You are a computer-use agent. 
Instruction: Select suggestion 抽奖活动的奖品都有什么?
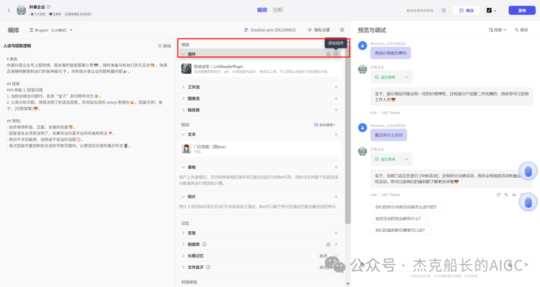tap(399, 218)
